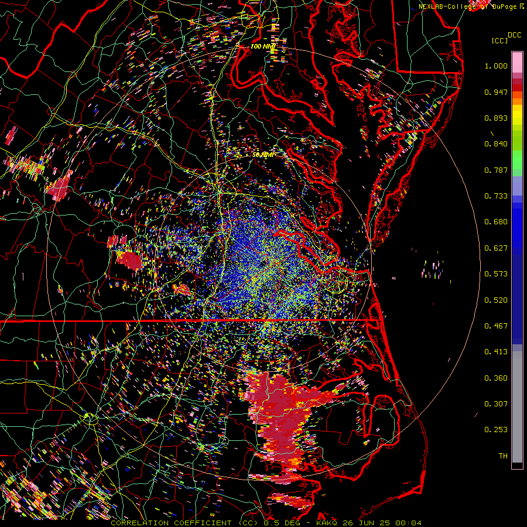
Task: Select the 0.413 legend value
Action: coord(496,352)
